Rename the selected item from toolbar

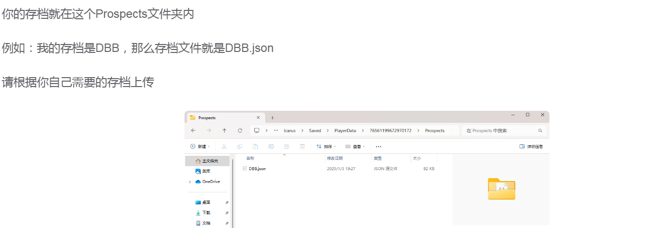pos(271,146)
